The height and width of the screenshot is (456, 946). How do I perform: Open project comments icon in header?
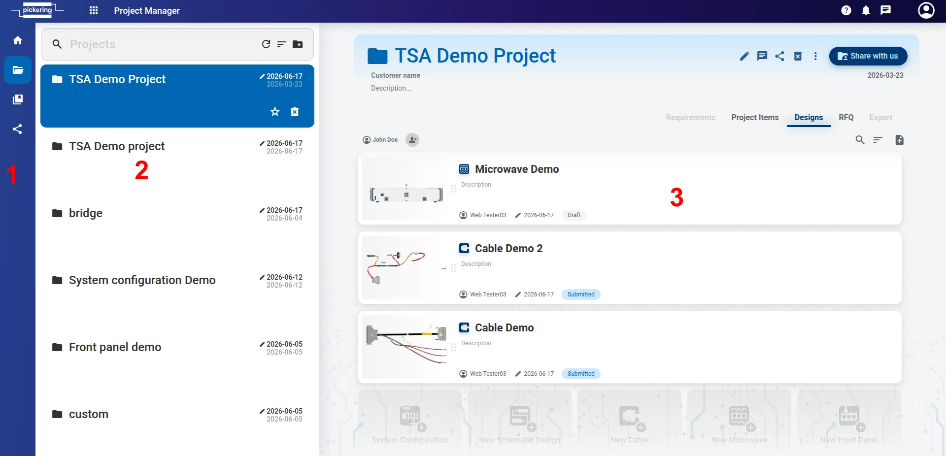[x=762, y=56]
